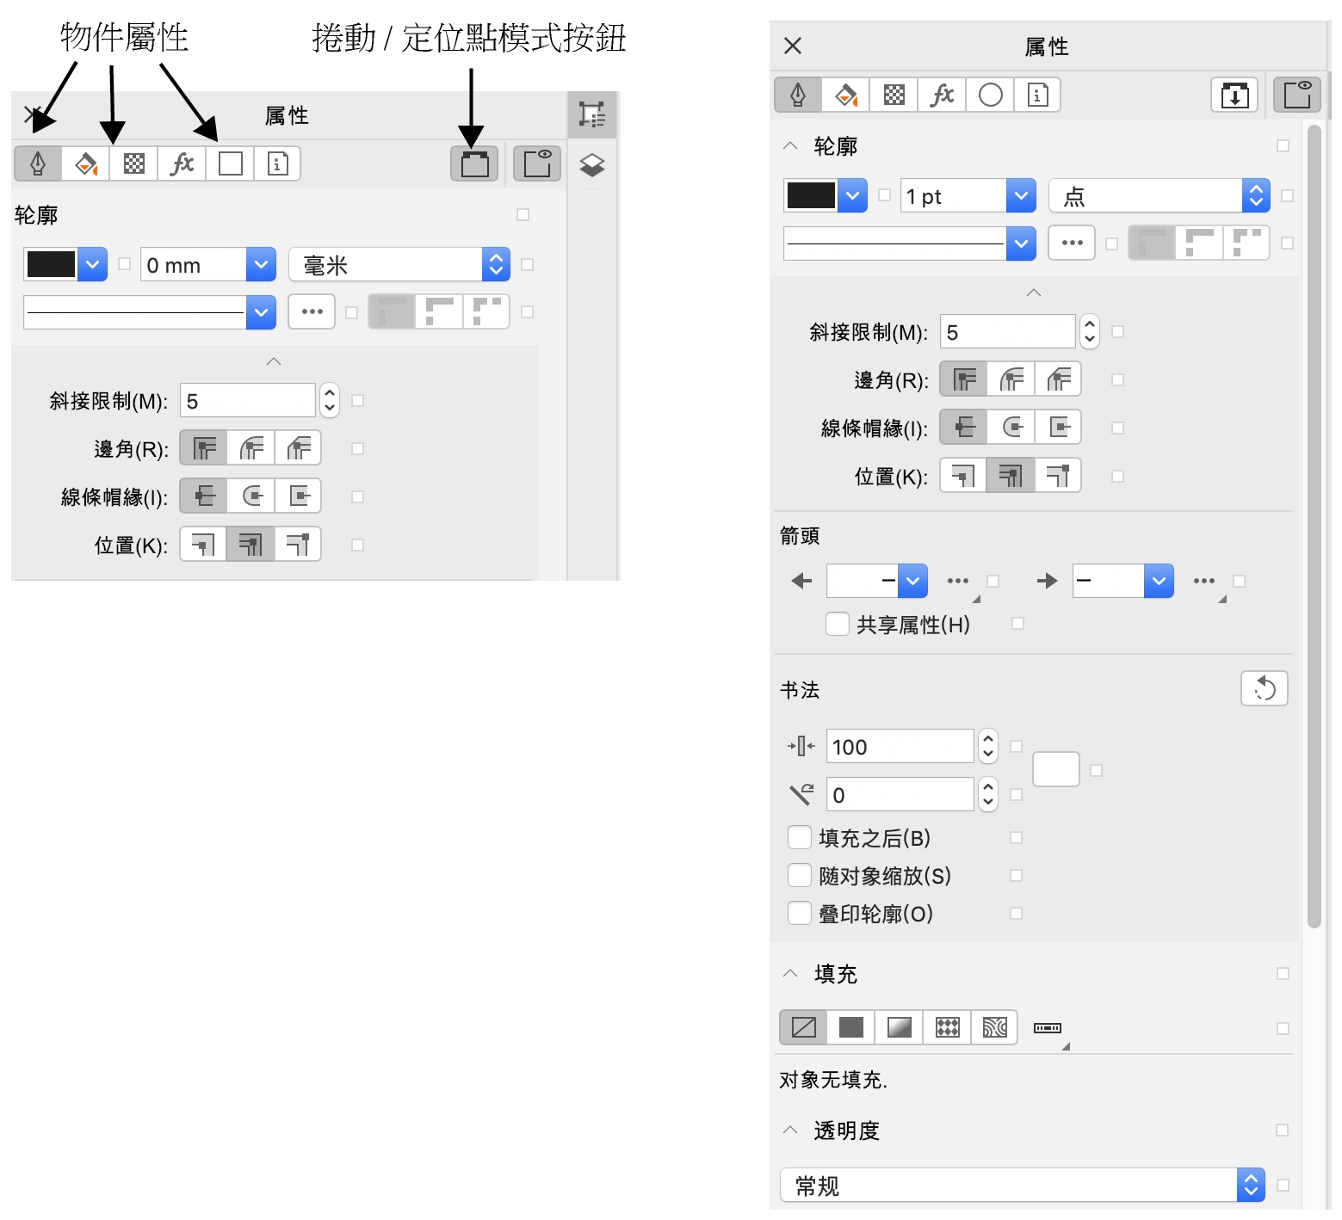
Task: Check the 随对象缩放(S) option
Action: pyautogui.click(x=800, y=875)
